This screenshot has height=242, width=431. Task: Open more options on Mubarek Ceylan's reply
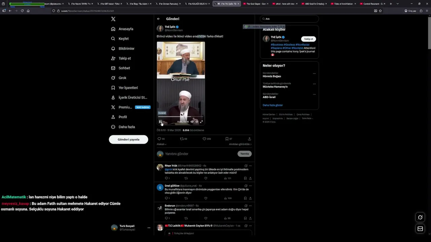(x=250, y=226)
